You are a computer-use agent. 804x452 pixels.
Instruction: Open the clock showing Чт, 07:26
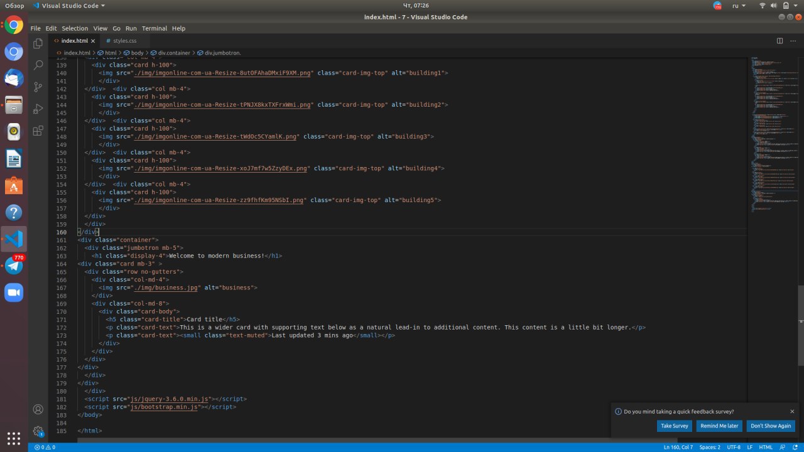point(416,5)
